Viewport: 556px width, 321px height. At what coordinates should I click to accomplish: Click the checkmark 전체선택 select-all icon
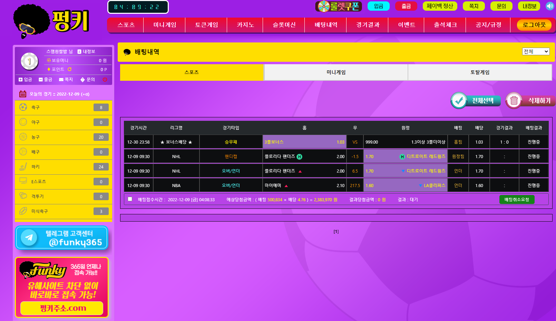pos(459,101)
